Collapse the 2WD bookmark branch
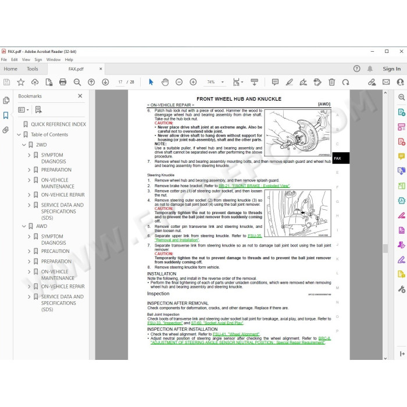This screenshot has height=407, width=407. click(24, 145)
